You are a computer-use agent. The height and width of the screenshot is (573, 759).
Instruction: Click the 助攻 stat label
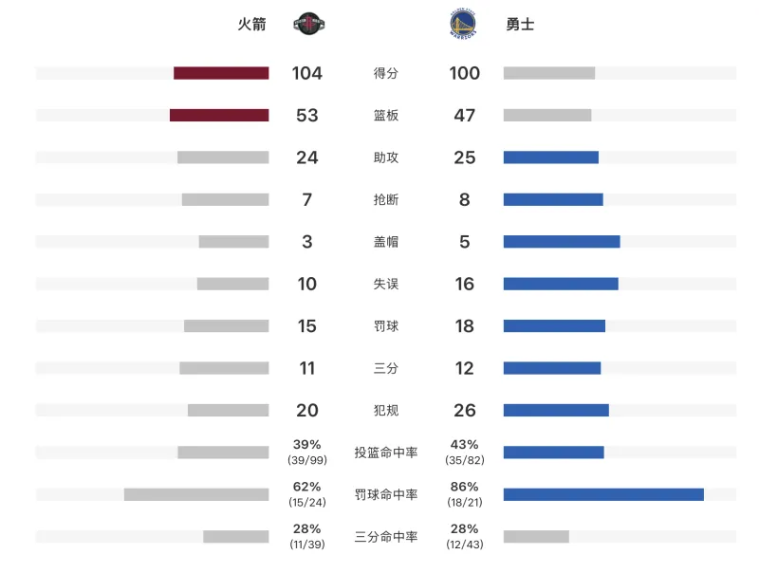pos(386,157)
